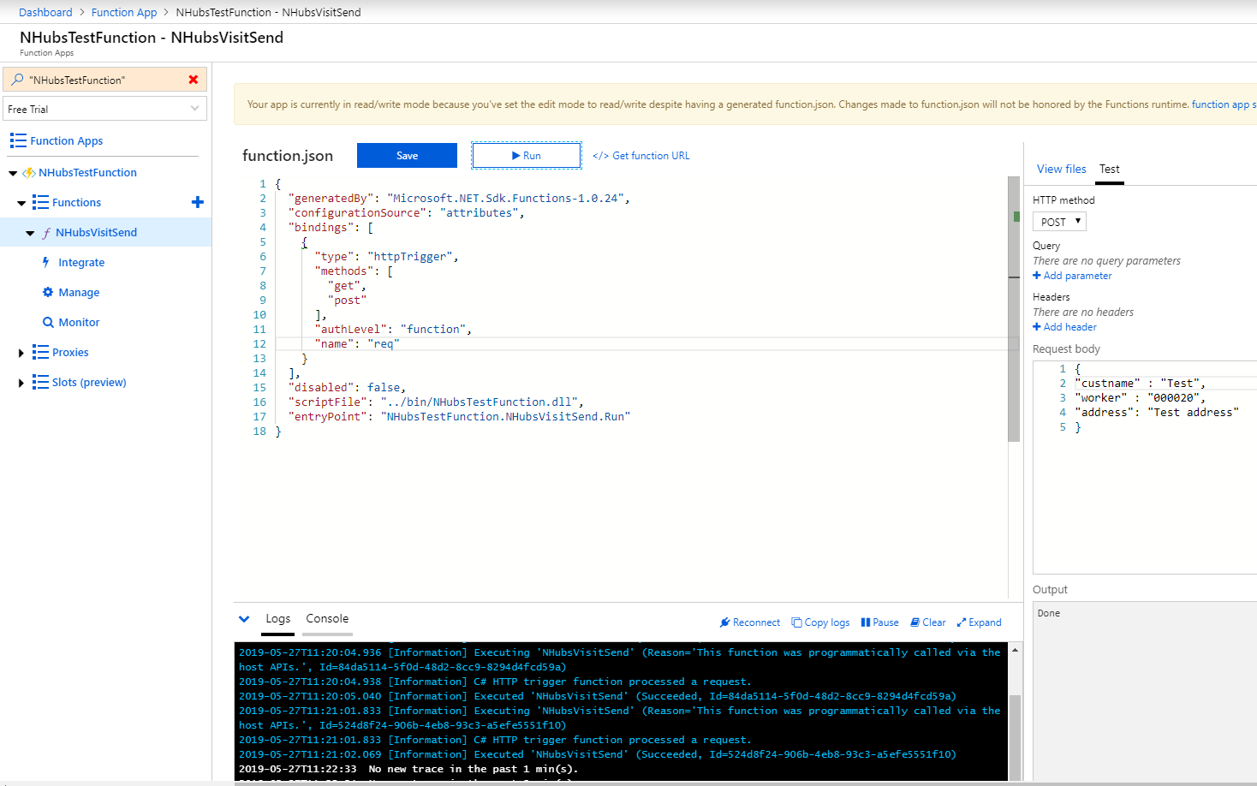Copy logs to clipboard
This screenshot has width=1257, height=786.
820,622
